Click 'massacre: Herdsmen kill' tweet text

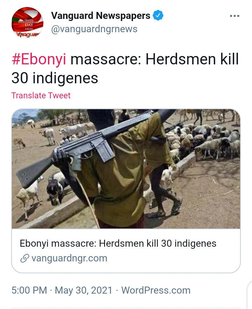pyautogui.click(x=155, y=59)
